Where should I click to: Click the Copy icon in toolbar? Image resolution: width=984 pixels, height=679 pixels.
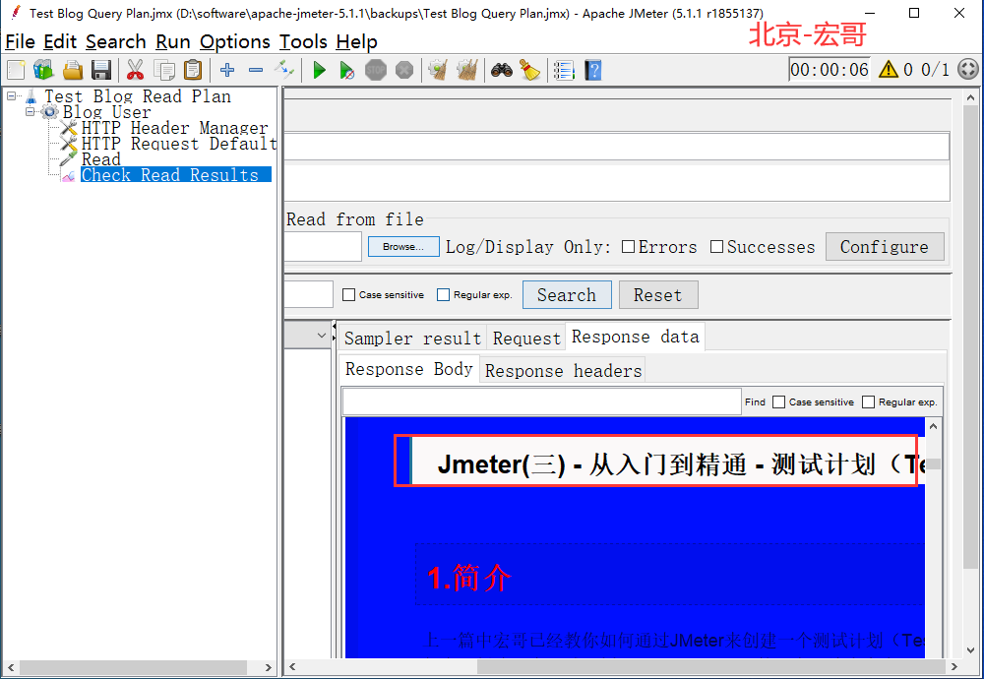coord(164,70)
